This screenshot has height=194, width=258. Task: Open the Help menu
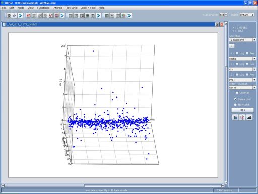coord(101,8)
